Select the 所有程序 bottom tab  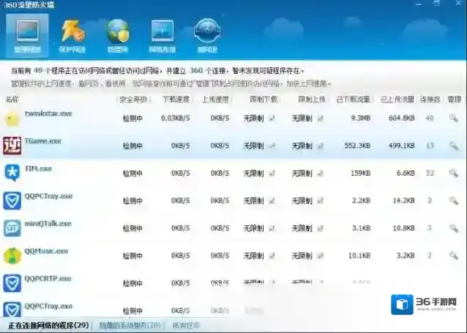(186, 325)
